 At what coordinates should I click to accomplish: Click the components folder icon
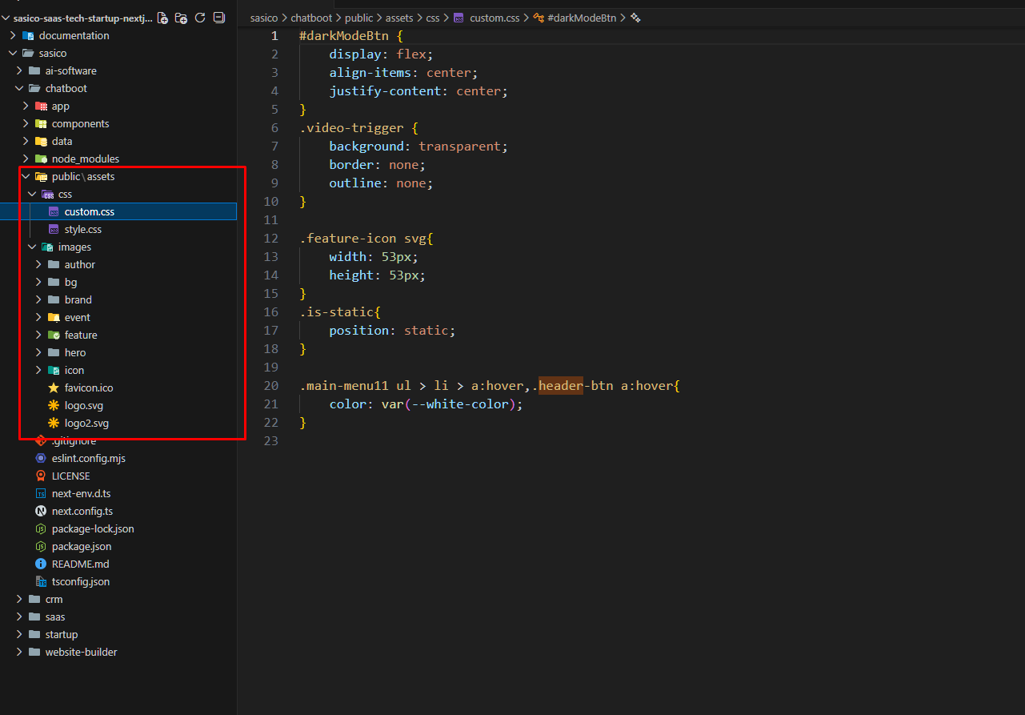pos(42,123)
